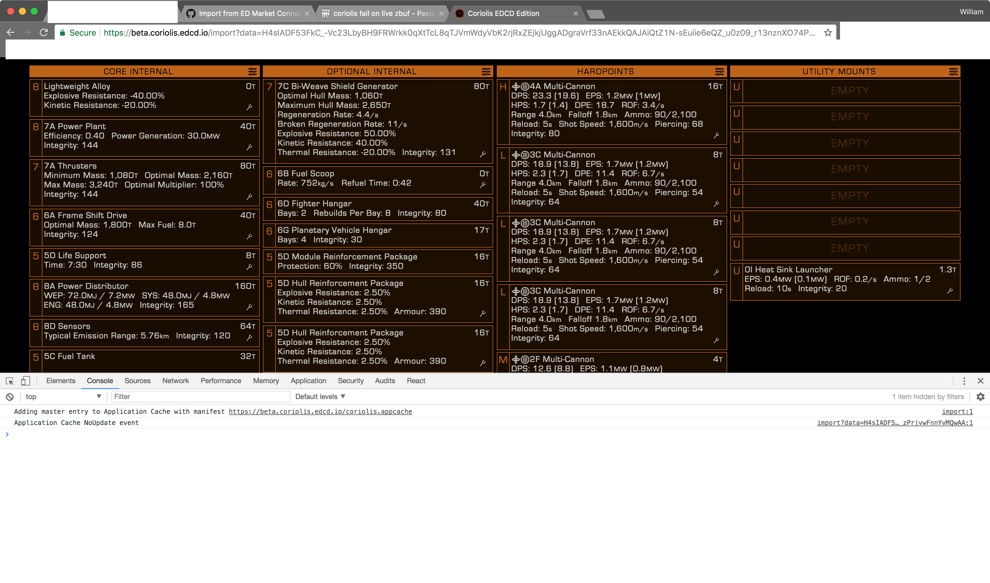This screenshot has width=990, height=583.
Task: Activate inspect element picker
Action: (10, 381)
